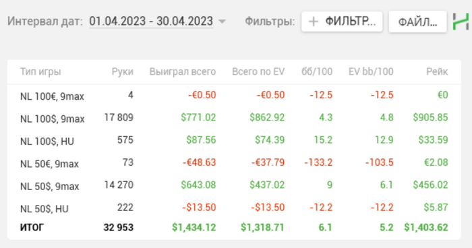The width and height of the screenshot is (472, 248).
Task: Click the ИТОГ total row
Action: (234, 228)
